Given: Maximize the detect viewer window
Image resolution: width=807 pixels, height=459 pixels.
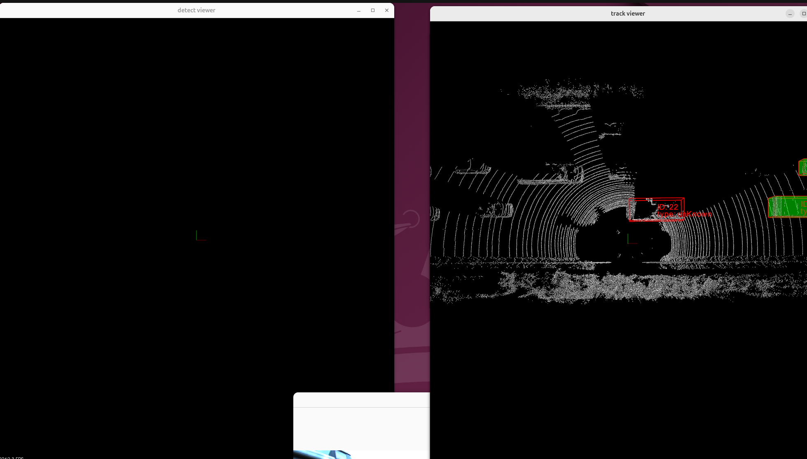Looking at the screenshot, I should [373, 10].
